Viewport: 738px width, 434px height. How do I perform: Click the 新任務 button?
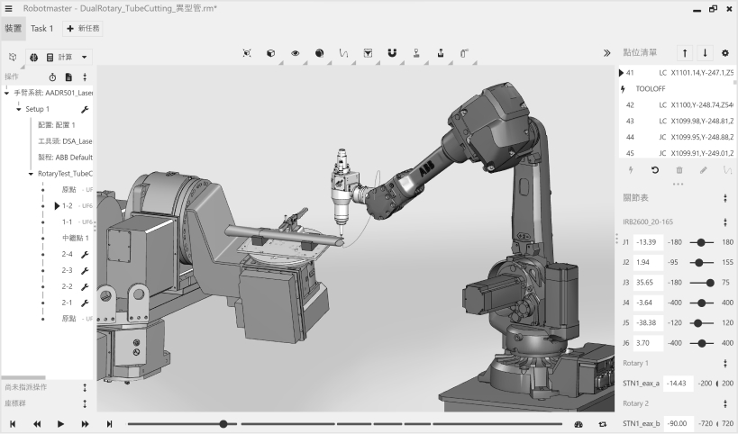pyautogui.click(x=82, y=28)
